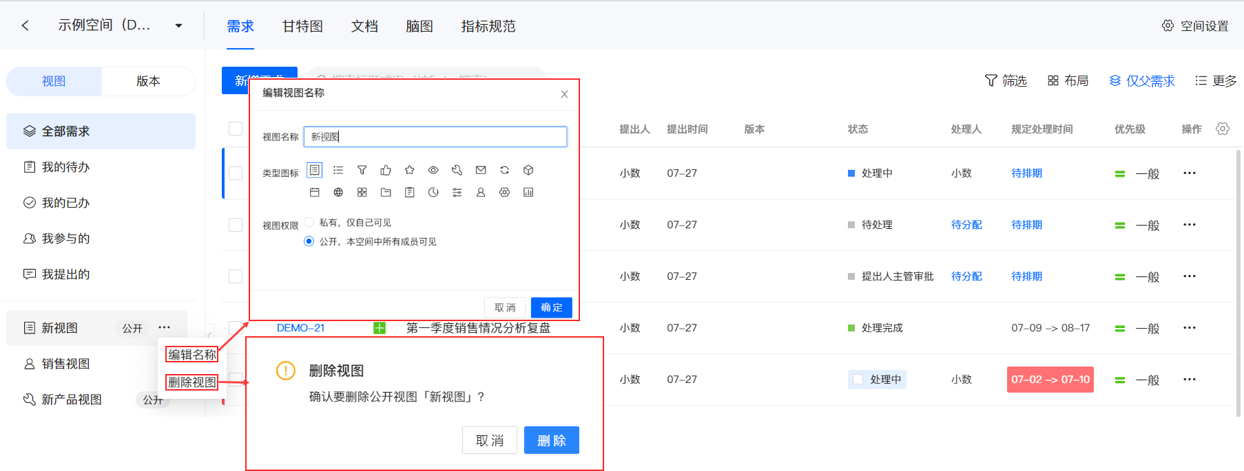Select the globe type icon

click(338, 193)
